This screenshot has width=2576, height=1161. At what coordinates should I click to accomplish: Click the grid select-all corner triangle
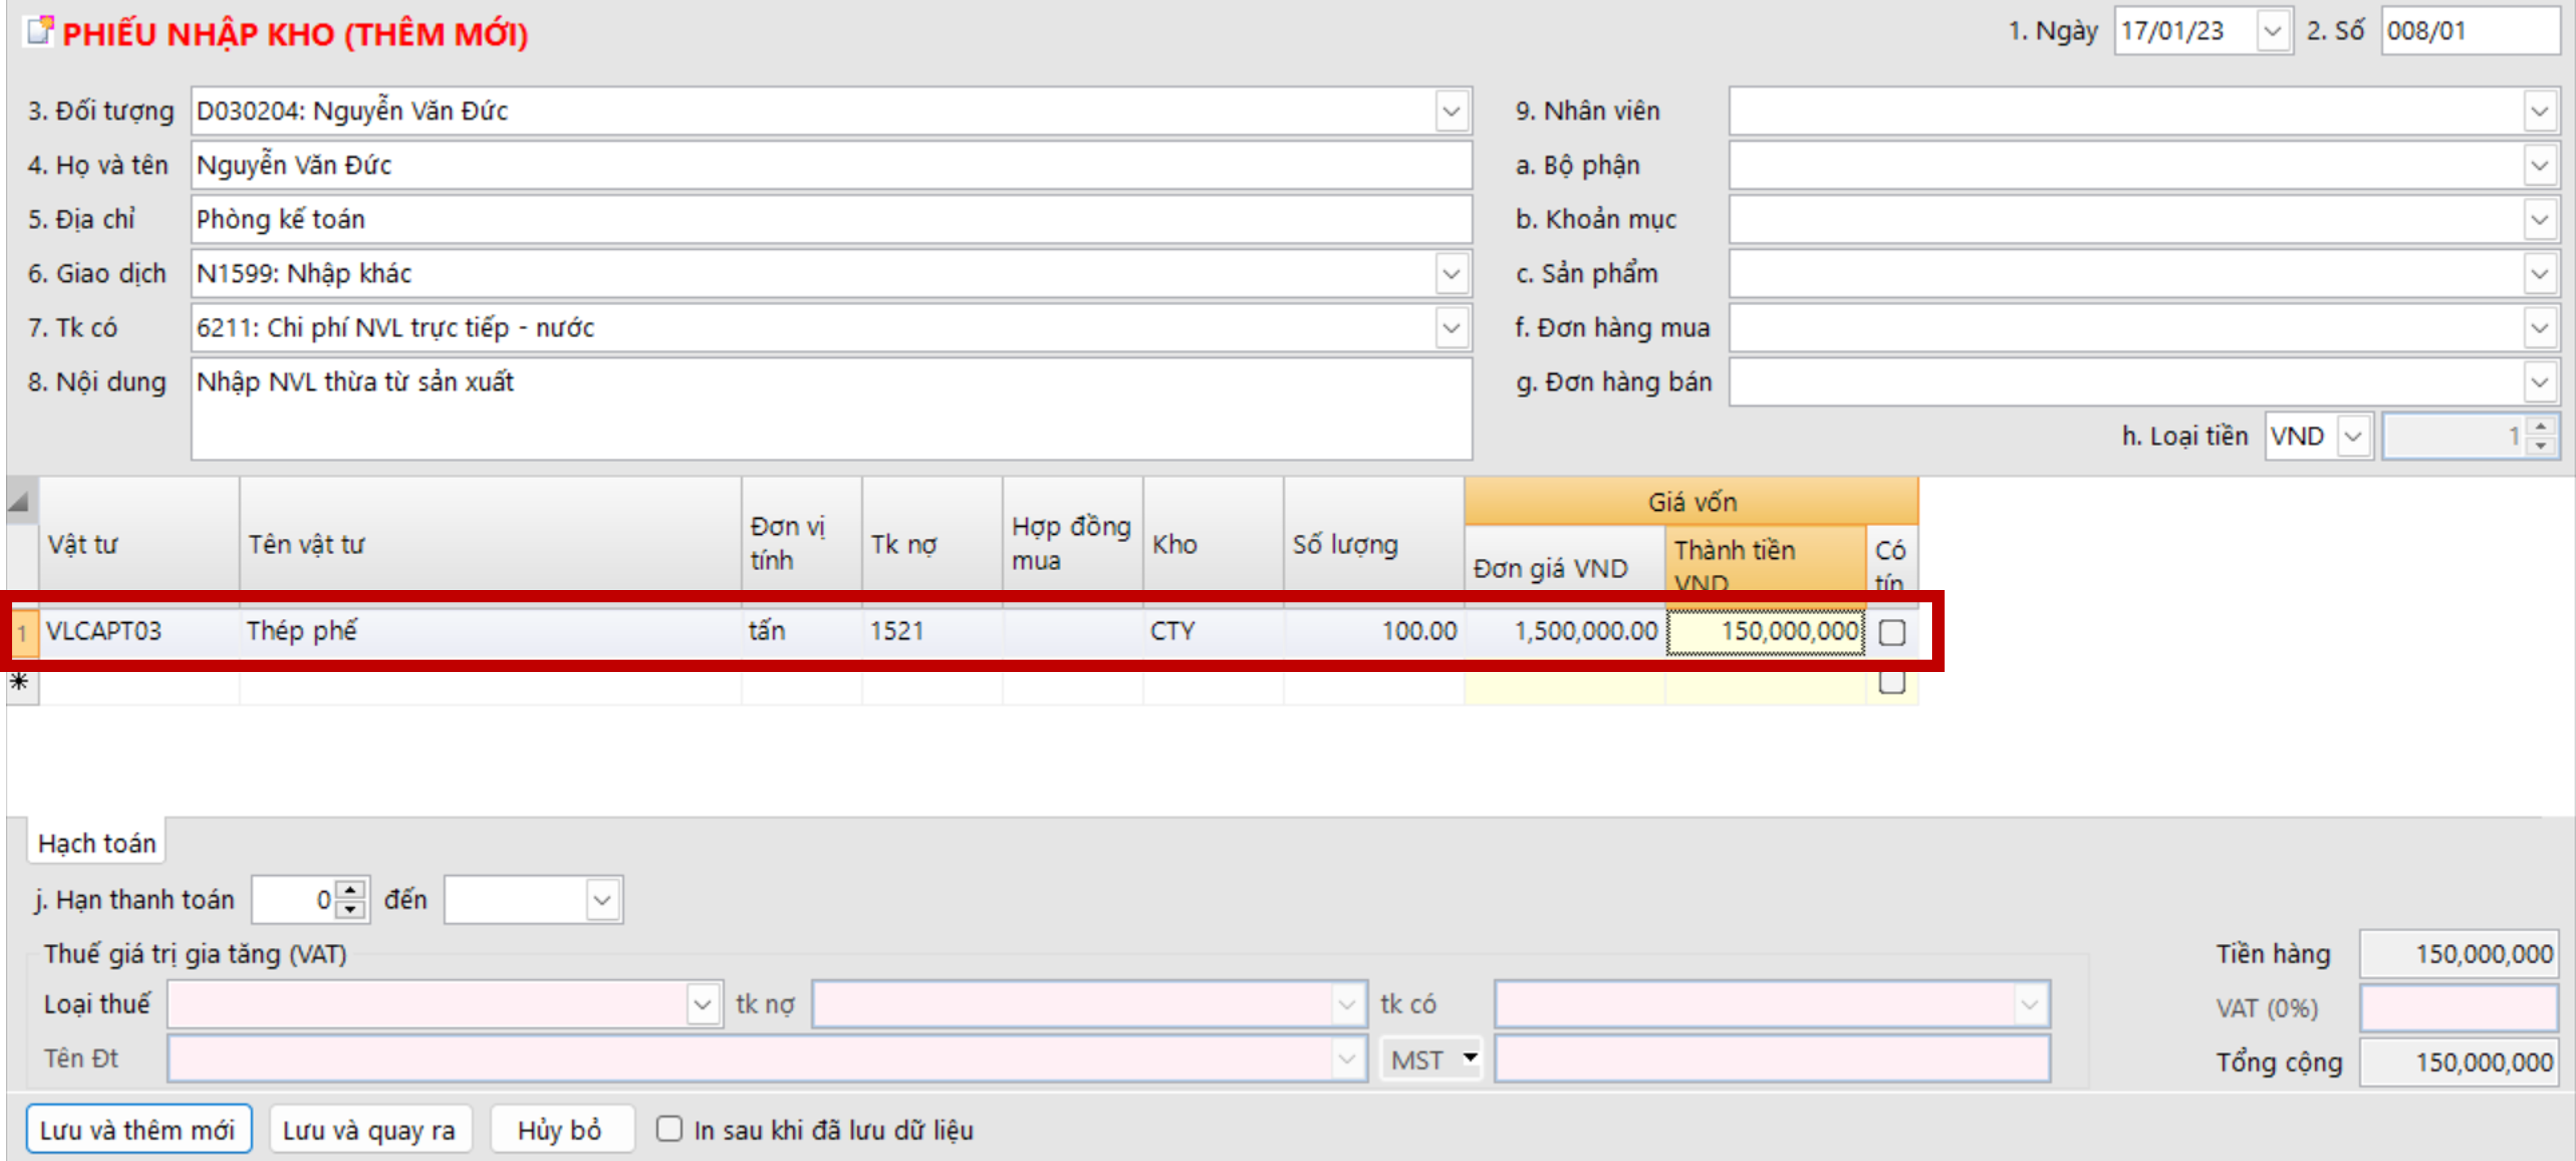pyautogui.click(x=19, y=500)
